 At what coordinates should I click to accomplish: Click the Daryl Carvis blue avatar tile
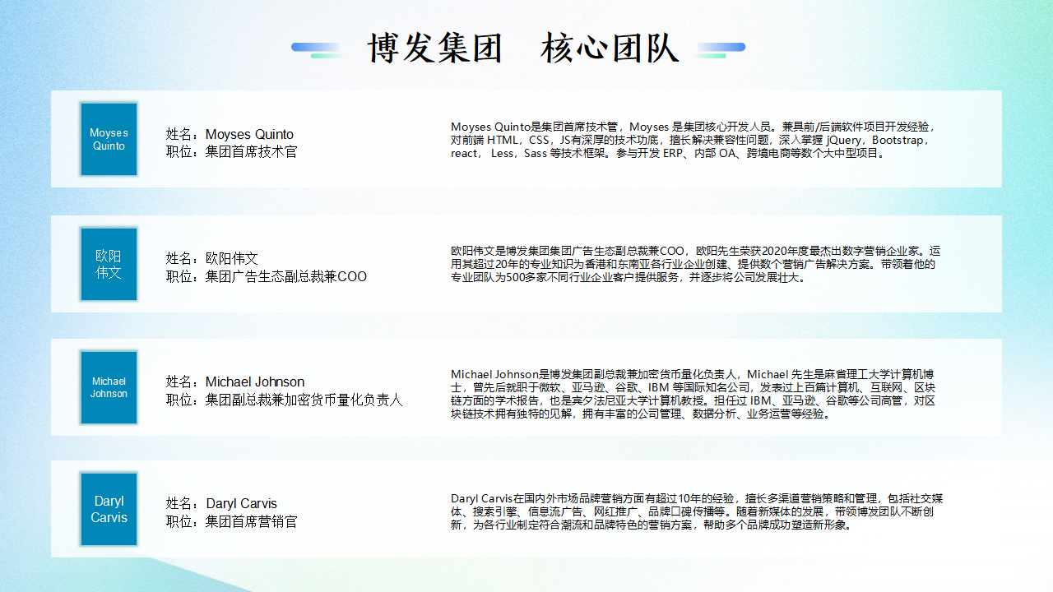coord(109,509)
